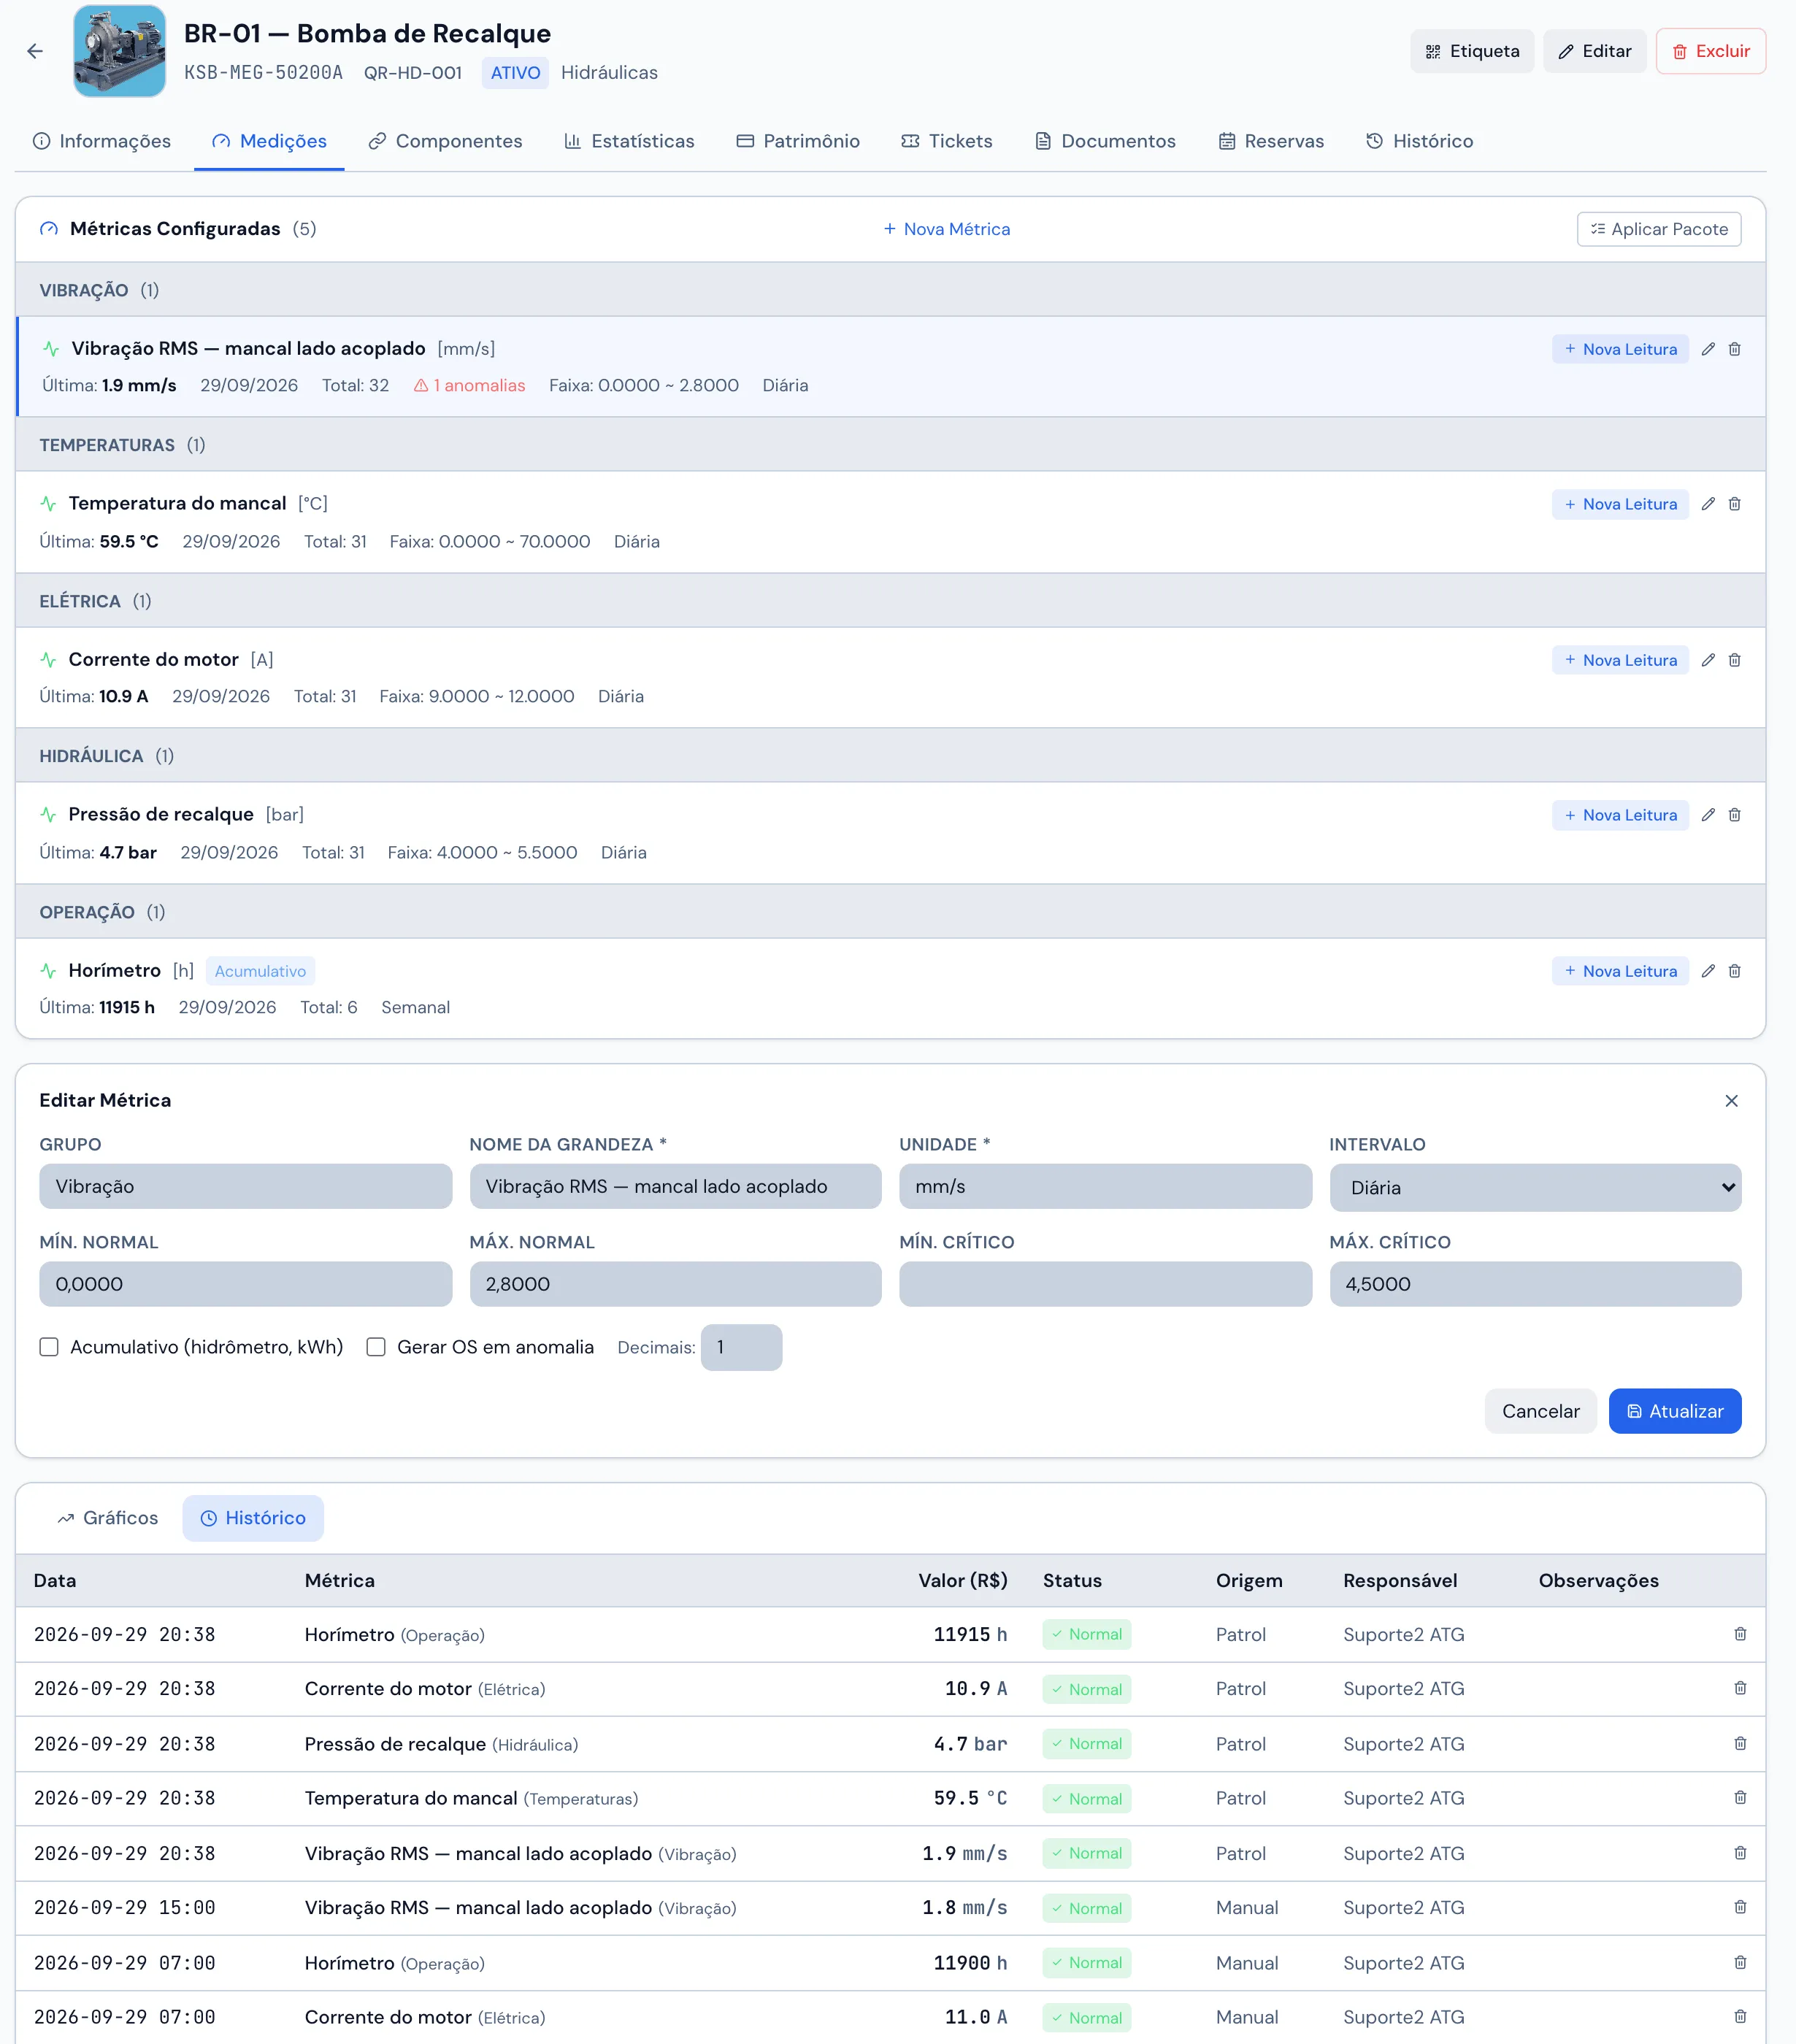The image size is (1796, 2044).
Task: Click the Atualizar button
Action: pos(1675,1411)
